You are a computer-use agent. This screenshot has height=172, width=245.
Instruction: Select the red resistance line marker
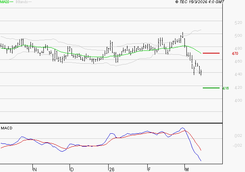point(211,53)
